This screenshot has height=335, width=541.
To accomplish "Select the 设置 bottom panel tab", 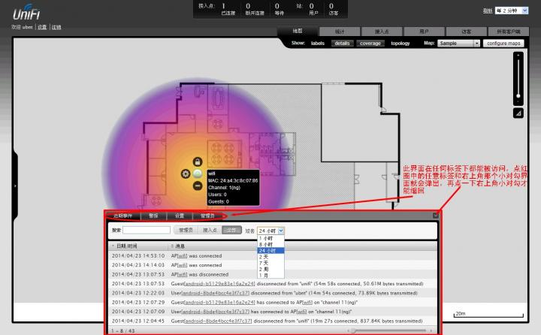I will [x=180, y=216].
